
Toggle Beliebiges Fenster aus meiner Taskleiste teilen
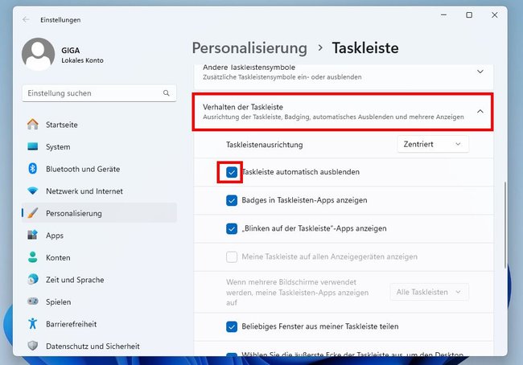pos(232,326)
